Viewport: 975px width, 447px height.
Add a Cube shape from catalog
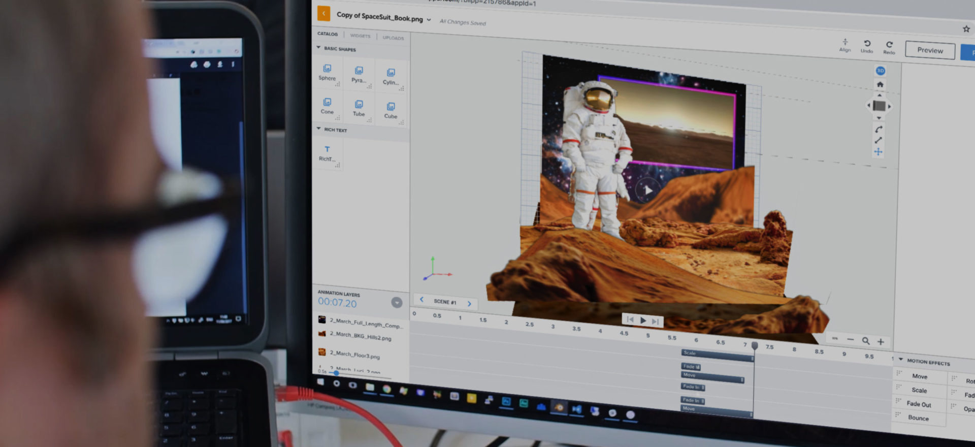391,110
